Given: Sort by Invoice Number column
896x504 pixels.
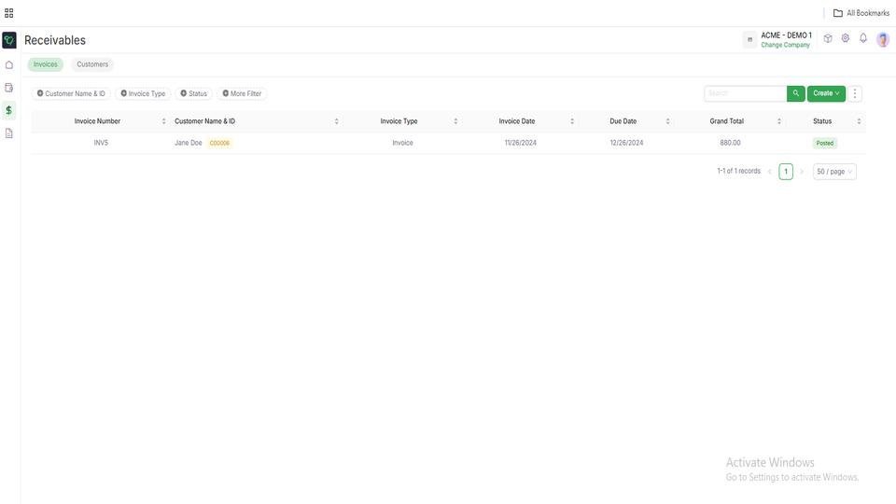Looking at the screenshot, I should coord(163,121).
